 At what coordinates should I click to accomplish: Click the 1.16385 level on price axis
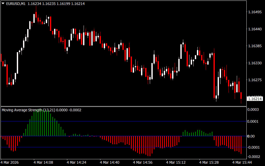pyautogui.click(x=255, y=46)
